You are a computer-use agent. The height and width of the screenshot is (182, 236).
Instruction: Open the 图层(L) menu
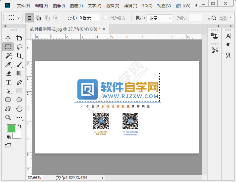pos(76,6)
